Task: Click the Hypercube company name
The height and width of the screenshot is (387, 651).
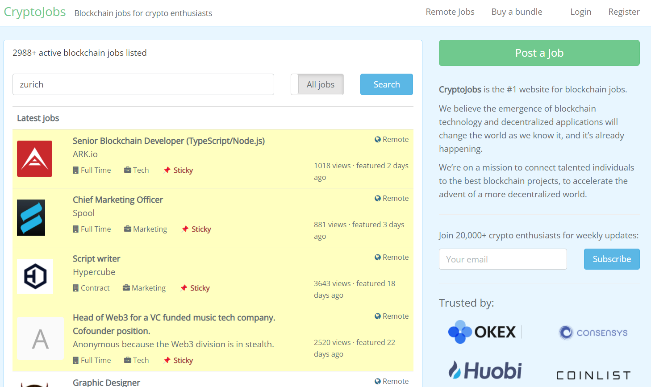Action: pos(94,272)
